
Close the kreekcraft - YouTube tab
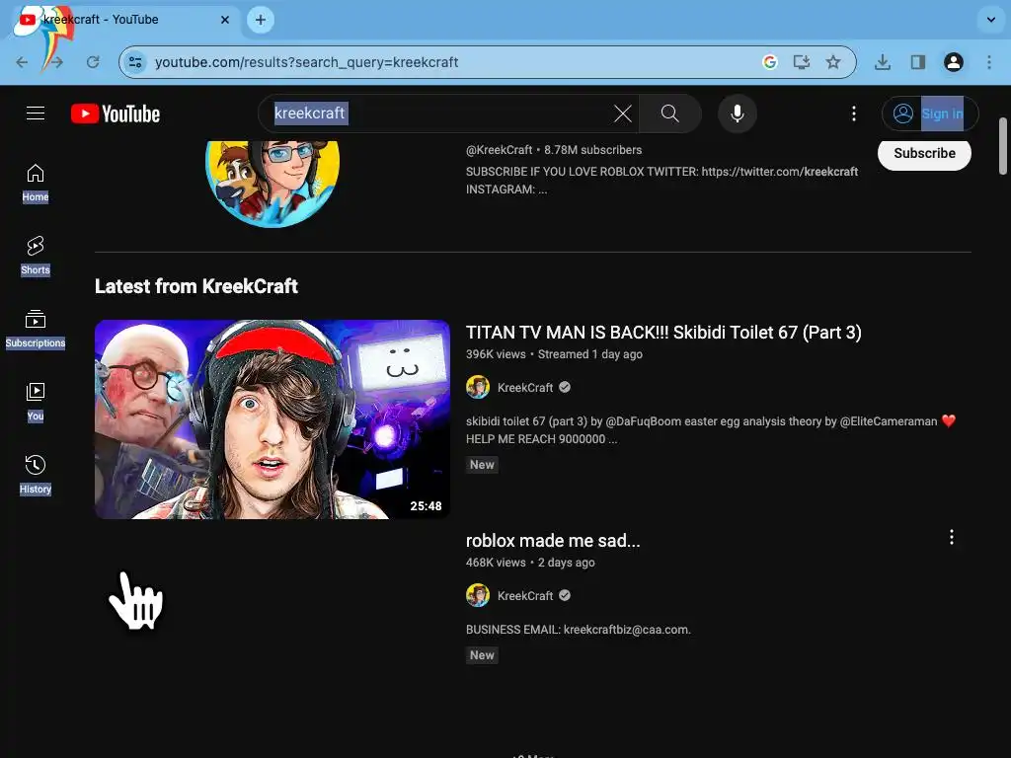(224, 20)
